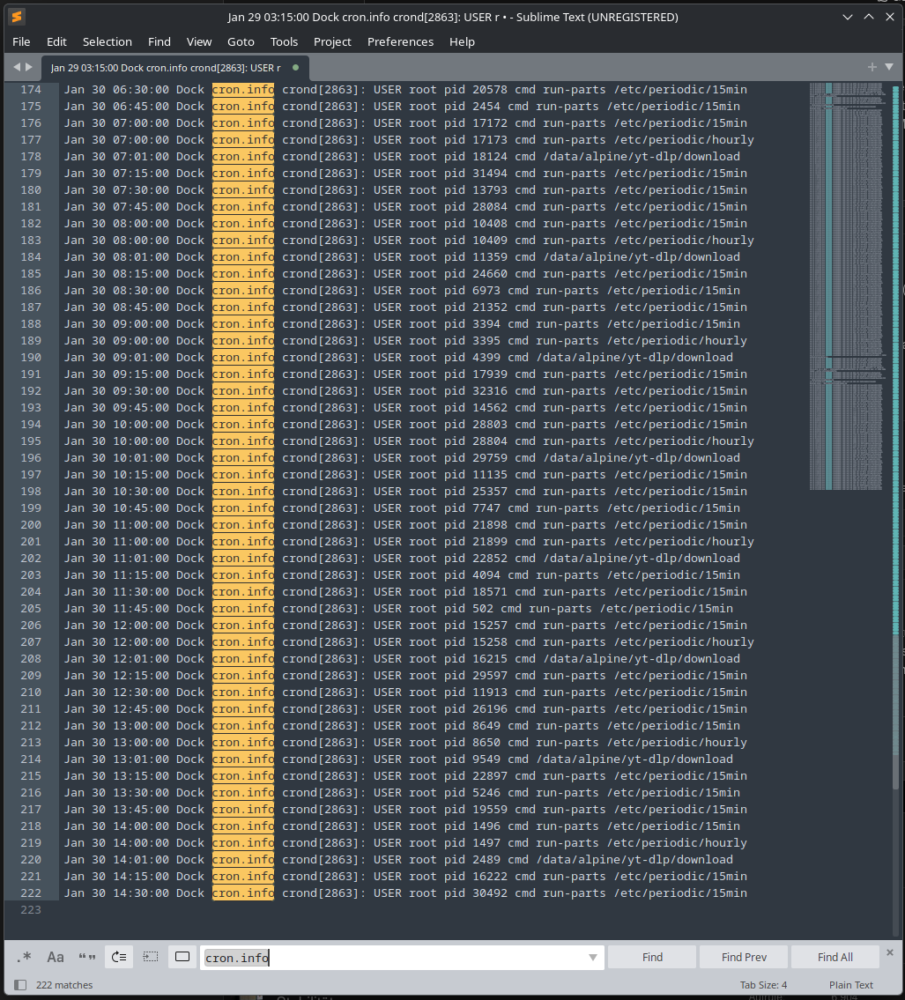905x1000 pixels.
Task: Click the Sublime Text logo in title bar
Action: point(18,17)
